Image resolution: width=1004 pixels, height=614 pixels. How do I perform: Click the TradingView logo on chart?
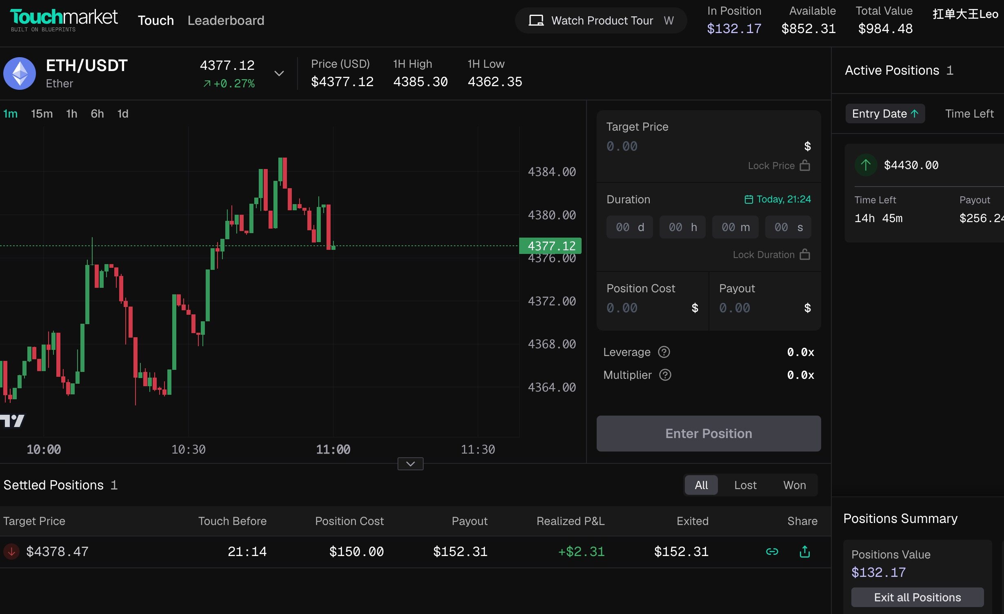12,420
